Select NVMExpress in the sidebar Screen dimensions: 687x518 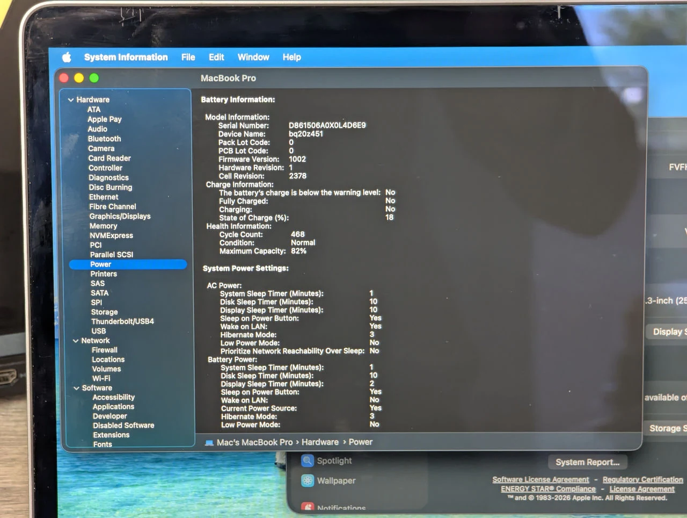tap(111, 235)
